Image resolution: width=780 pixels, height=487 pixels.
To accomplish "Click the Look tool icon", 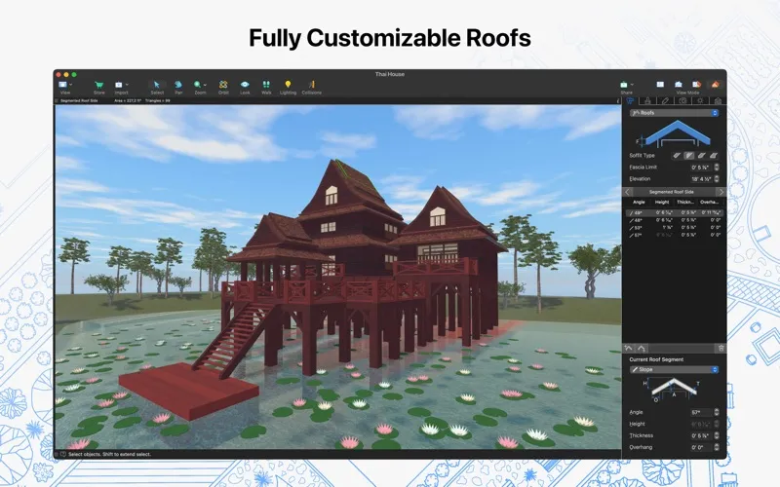I will [x=245, y=85].
